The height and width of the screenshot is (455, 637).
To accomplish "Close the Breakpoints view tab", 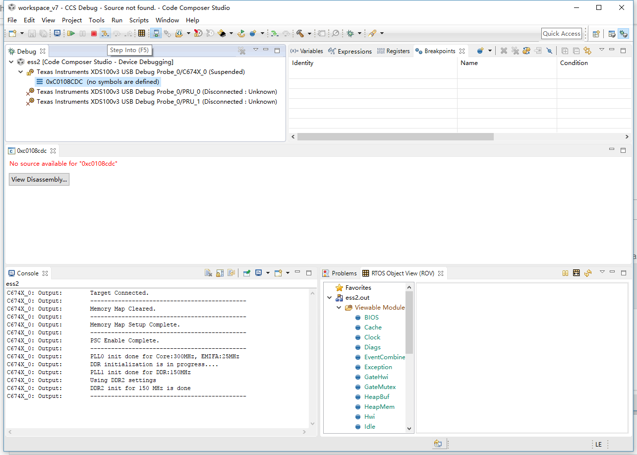I will point(462,51).
